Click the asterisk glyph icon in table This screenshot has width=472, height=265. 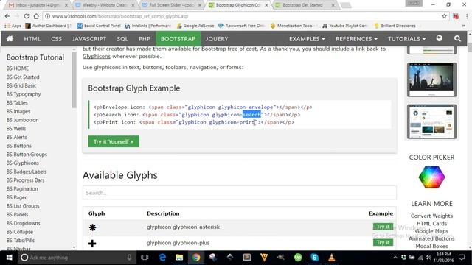point(92,227)
